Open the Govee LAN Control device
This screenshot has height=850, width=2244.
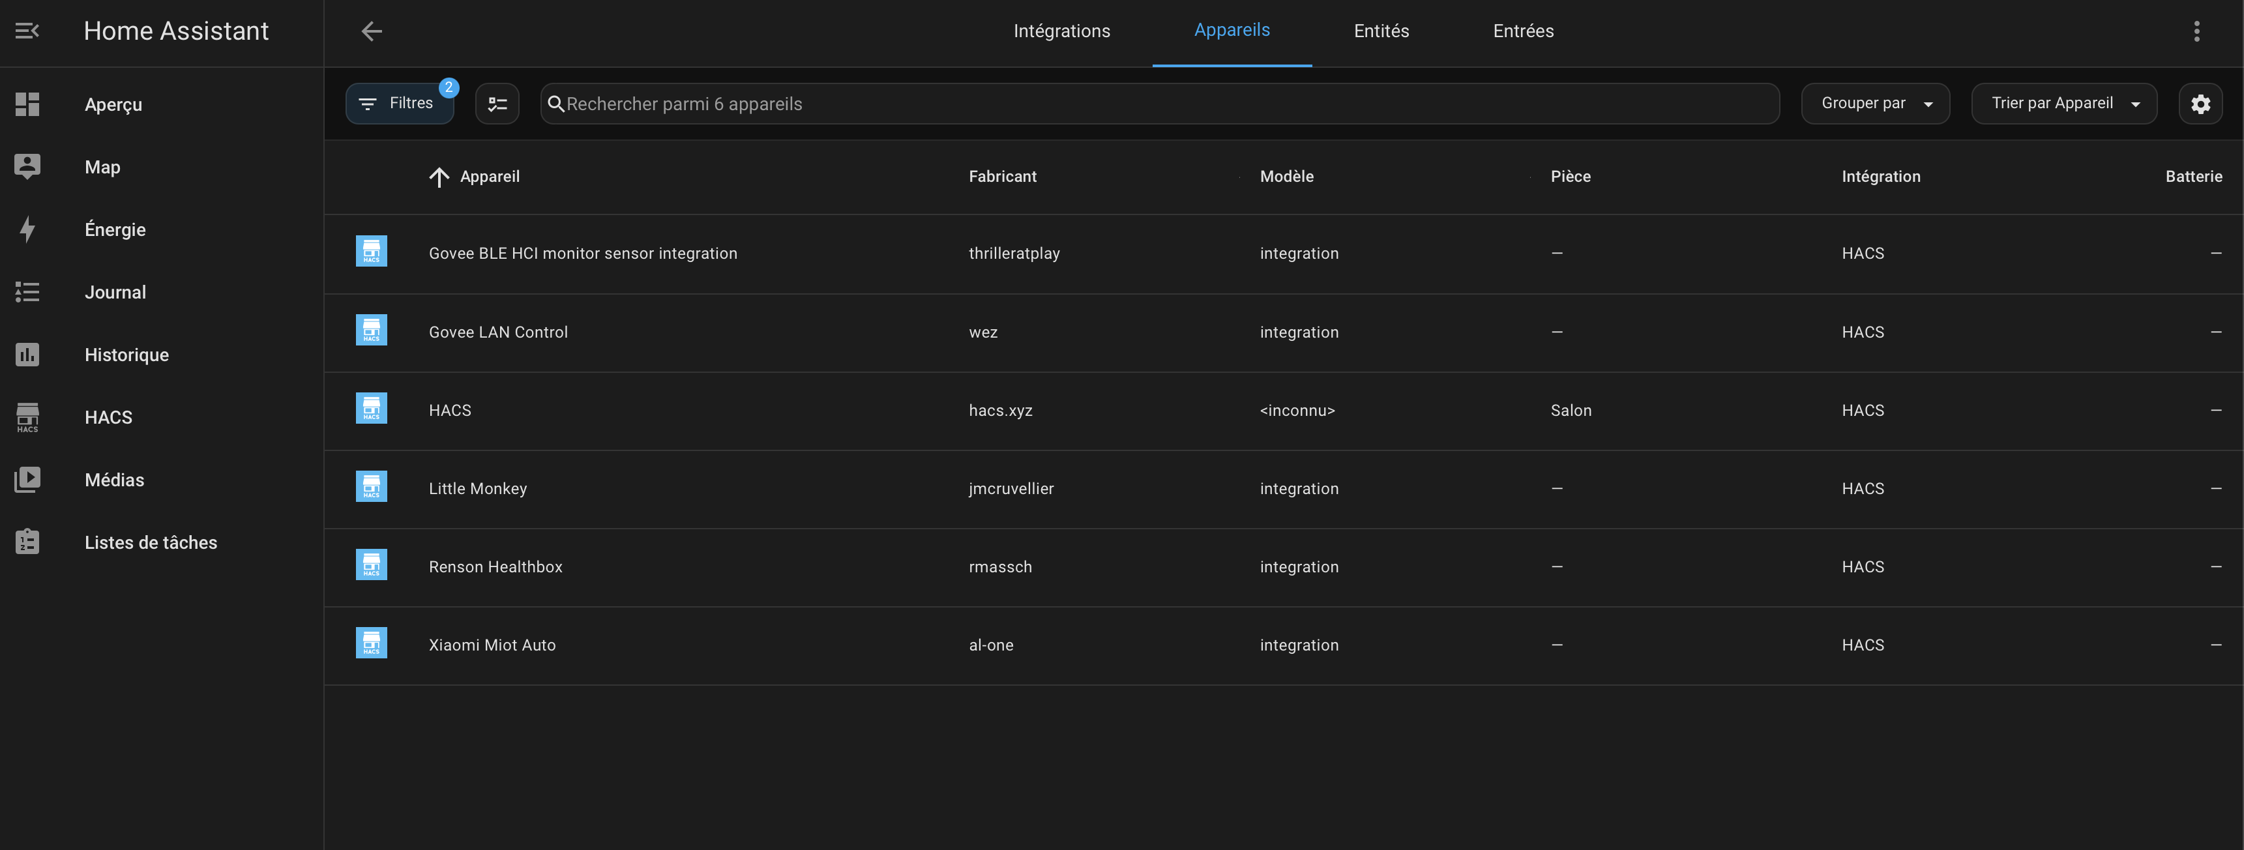[498, 332]
